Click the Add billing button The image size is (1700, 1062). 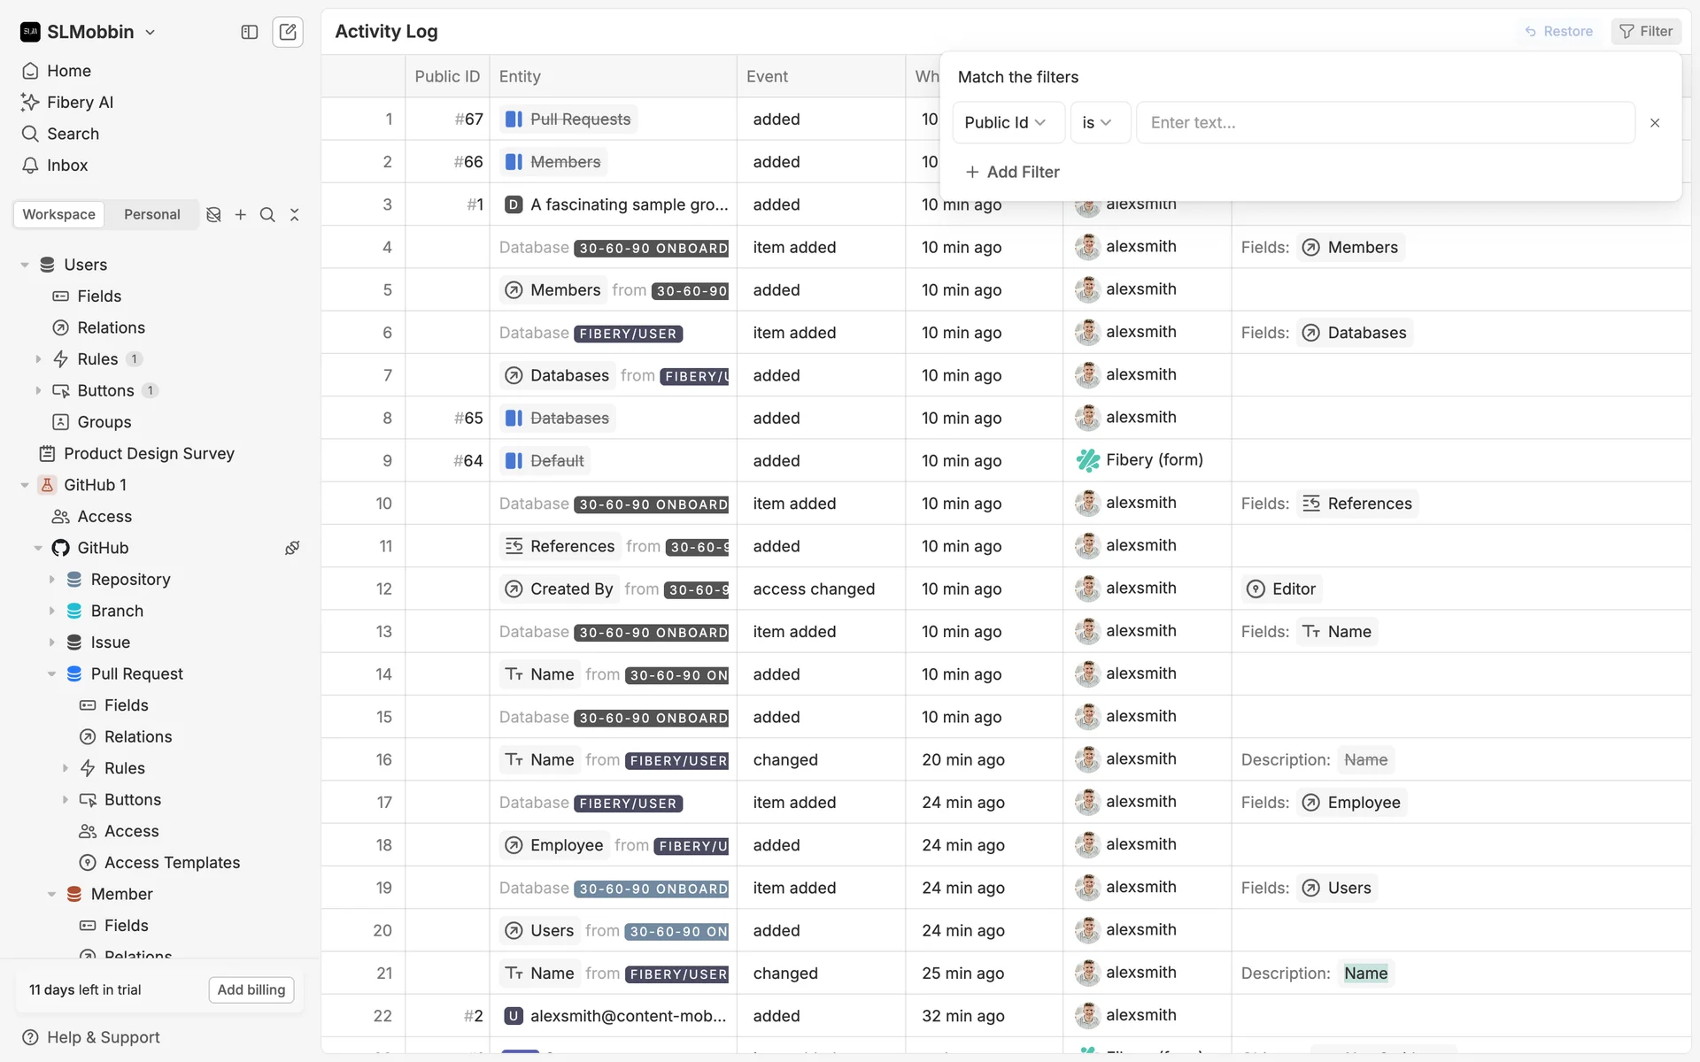pos(251,989)
